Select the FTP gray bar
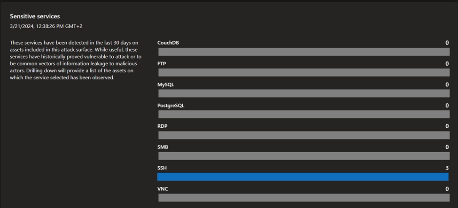The height and width of the screenshot is (208, 458). pyautogui.click(x=304, y=73)
